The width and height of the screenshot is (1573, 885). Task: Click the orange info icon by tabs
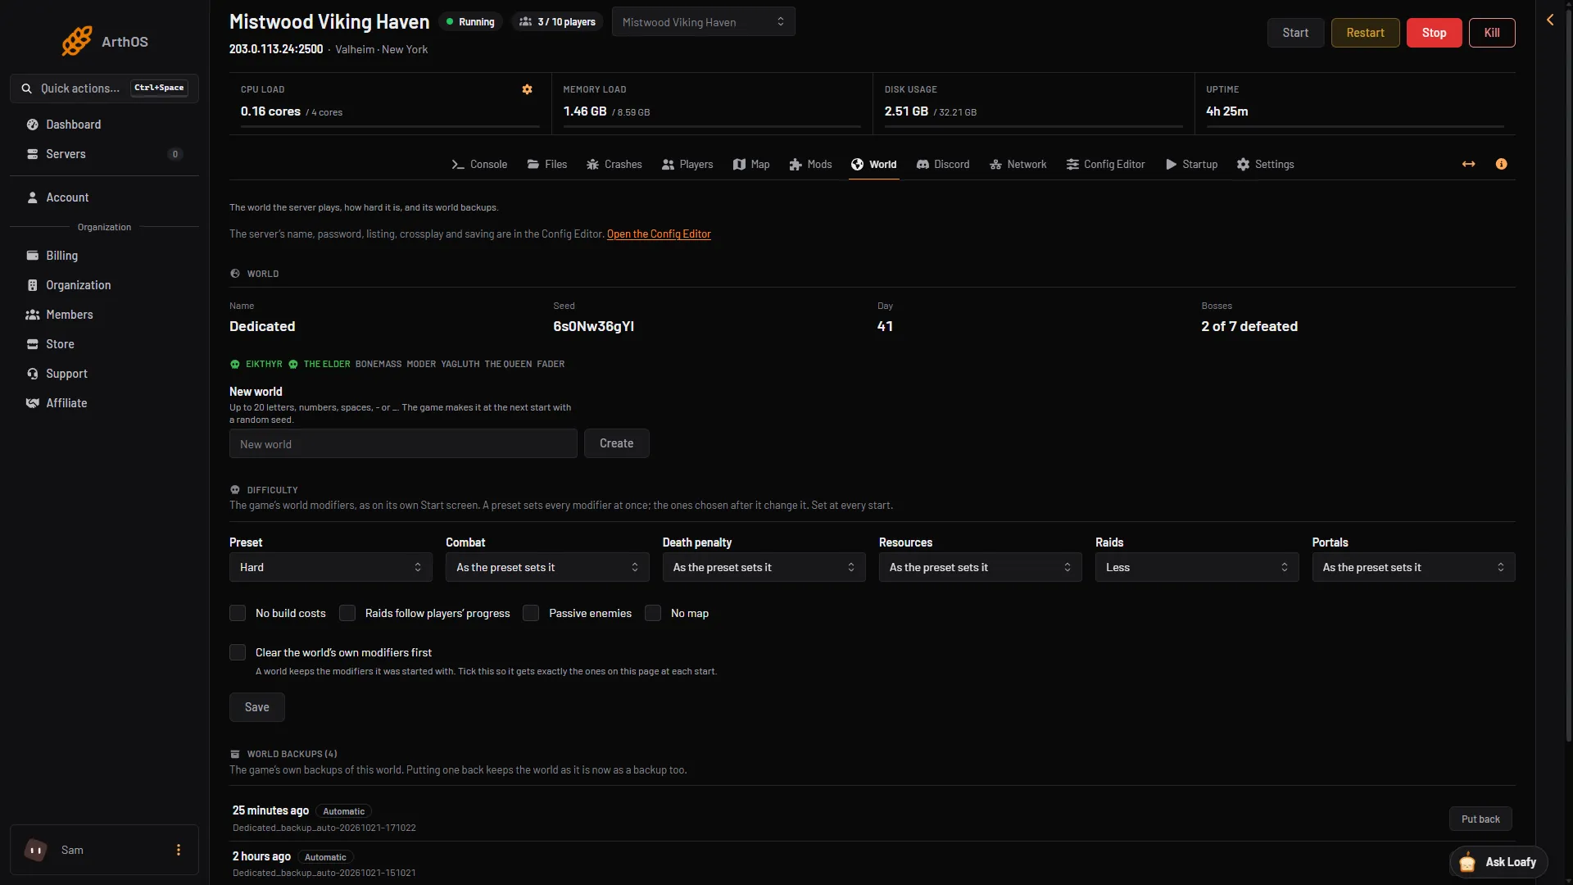[1501, 164]
